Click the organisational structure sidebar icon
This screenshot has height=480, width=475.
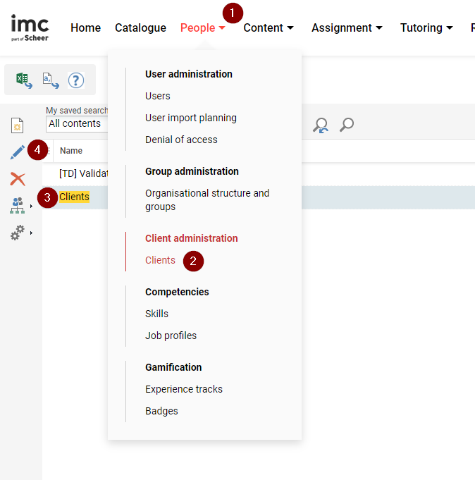click(18, 205)
